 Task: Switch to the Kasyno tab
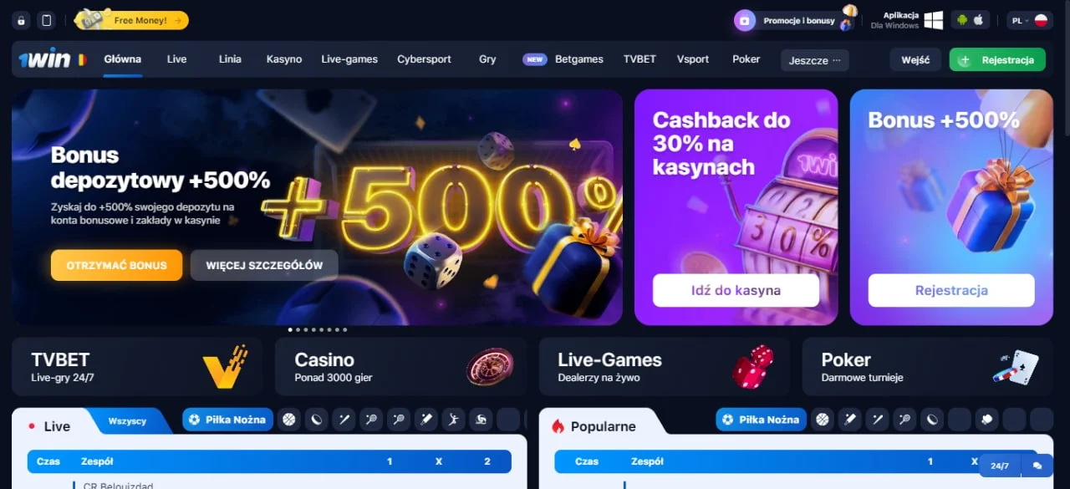coord(284,59)
